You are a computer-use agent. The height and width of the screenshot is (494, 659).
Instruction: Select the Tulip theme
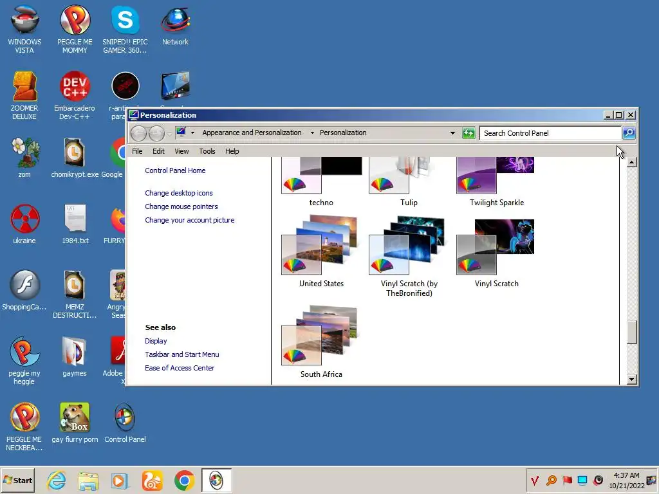click(409, 182)
